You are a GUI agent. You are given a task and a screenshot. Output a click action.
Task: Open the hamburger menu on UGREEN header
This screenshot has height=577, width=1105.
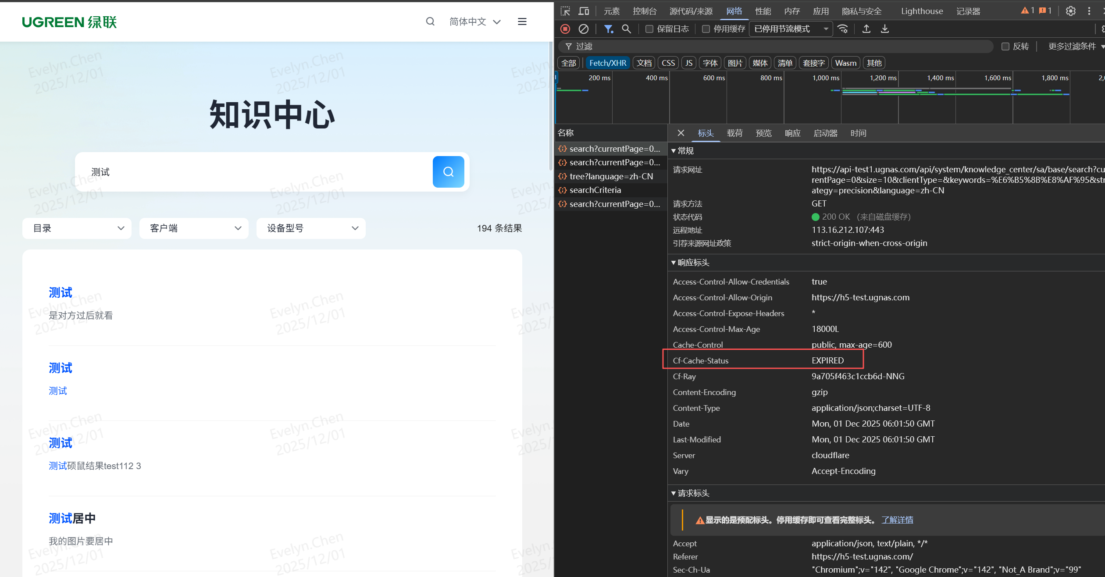click(522, 21)
